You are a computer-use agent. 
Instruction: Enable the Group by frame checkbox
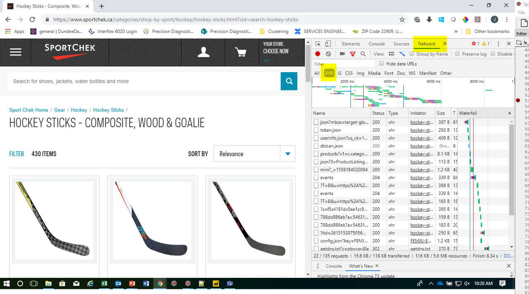click(412, 54)
